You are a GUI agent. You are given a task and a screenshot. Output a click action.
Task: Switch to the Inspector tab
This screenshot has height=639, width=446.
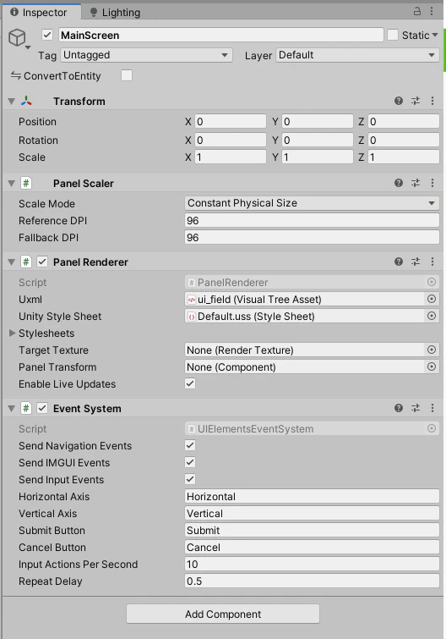(41, 12)
